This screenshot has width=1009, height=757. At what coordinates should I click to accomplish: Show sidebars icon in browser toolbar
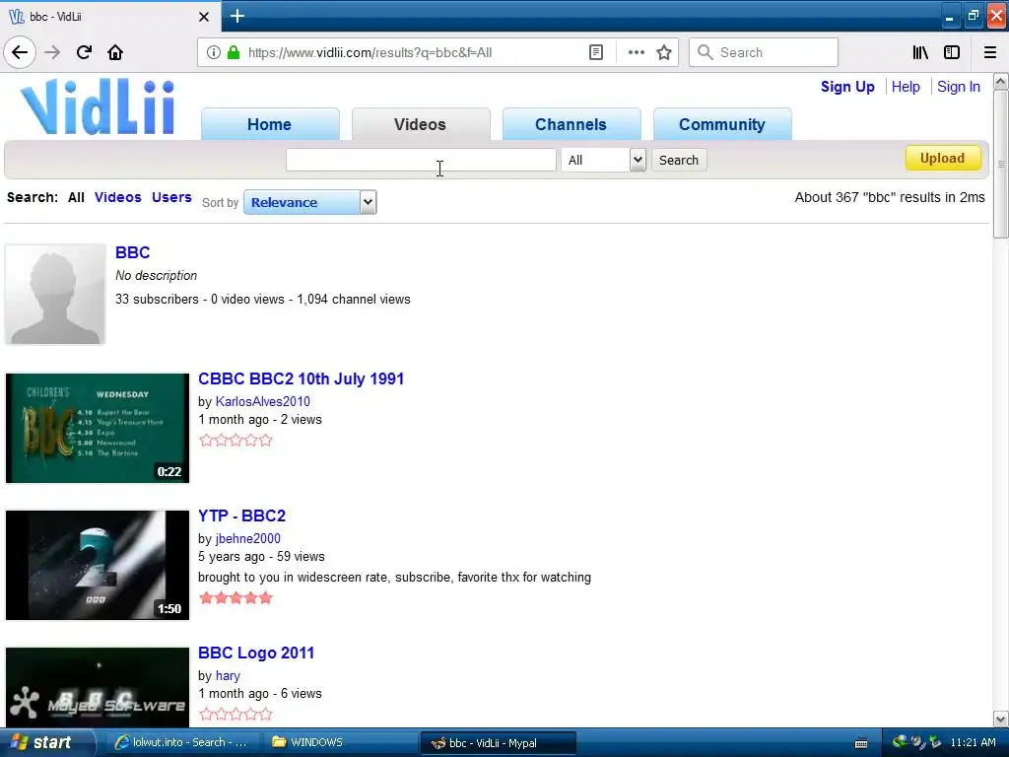coord(952,52)
